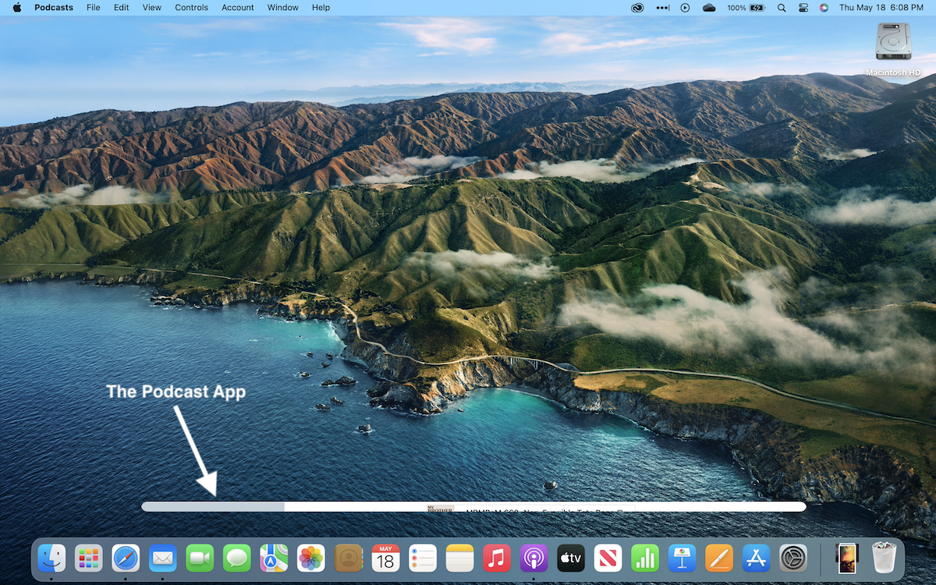Viewport: 936px width, 585px height.
Task: Start FaceTime from the Dock
Action: [200, 558]
